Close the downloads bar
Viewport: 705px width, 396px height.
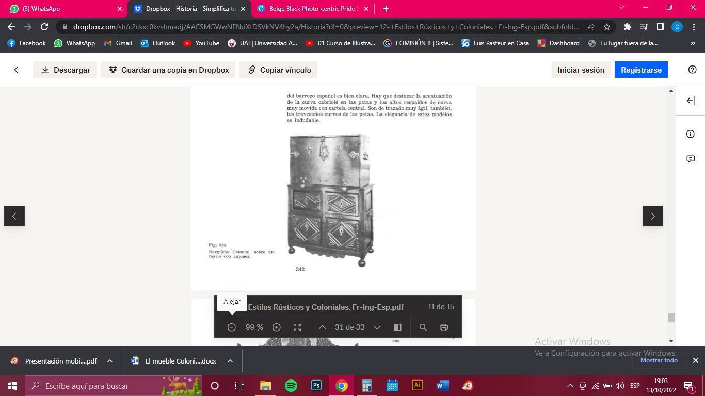point(695,360)
